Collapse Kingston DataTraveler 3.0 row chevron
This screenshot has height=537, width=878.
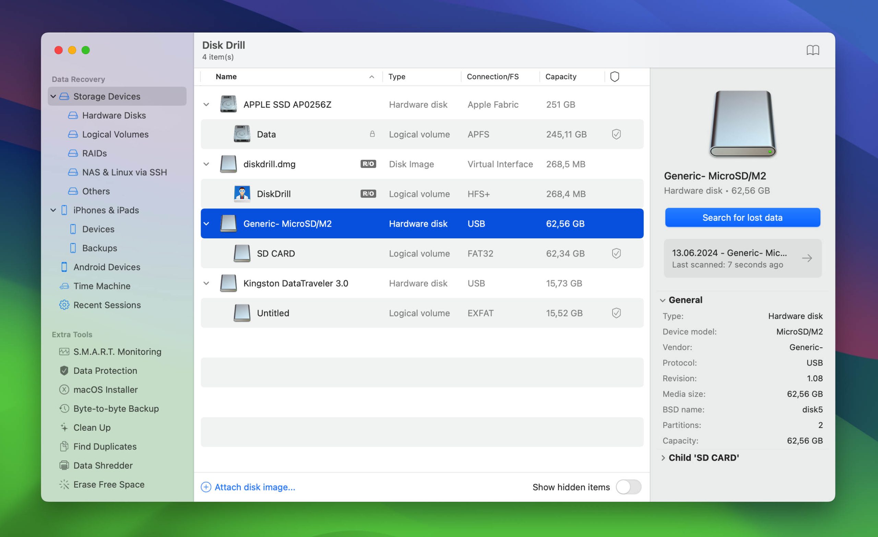pyautogui.click(x=206, y=283)
